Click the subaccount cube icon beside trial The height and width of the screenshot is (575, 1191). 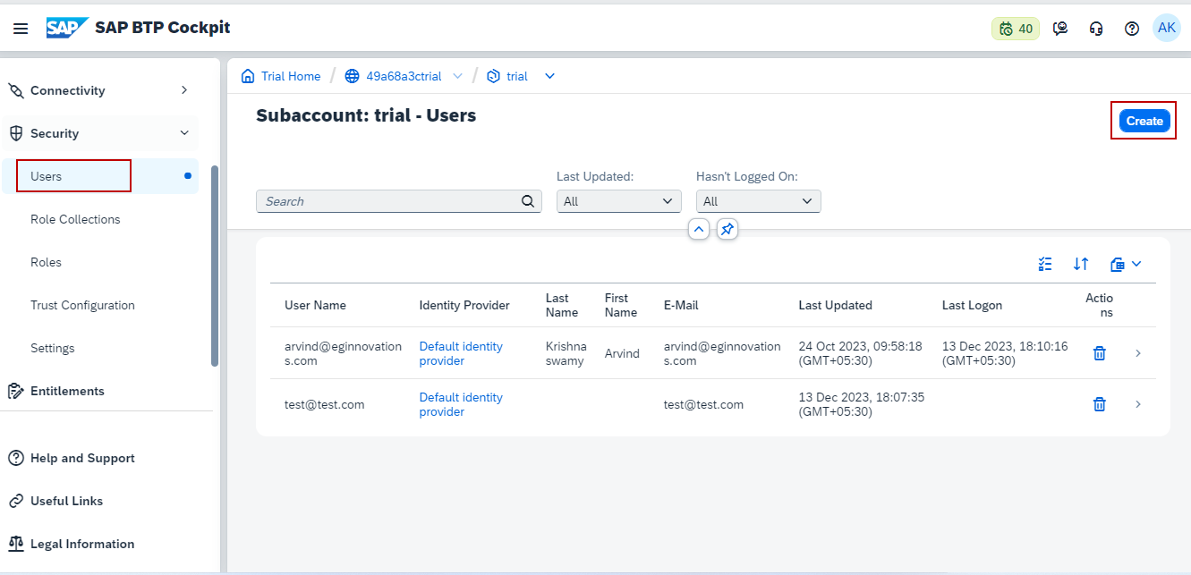[493, 76]
